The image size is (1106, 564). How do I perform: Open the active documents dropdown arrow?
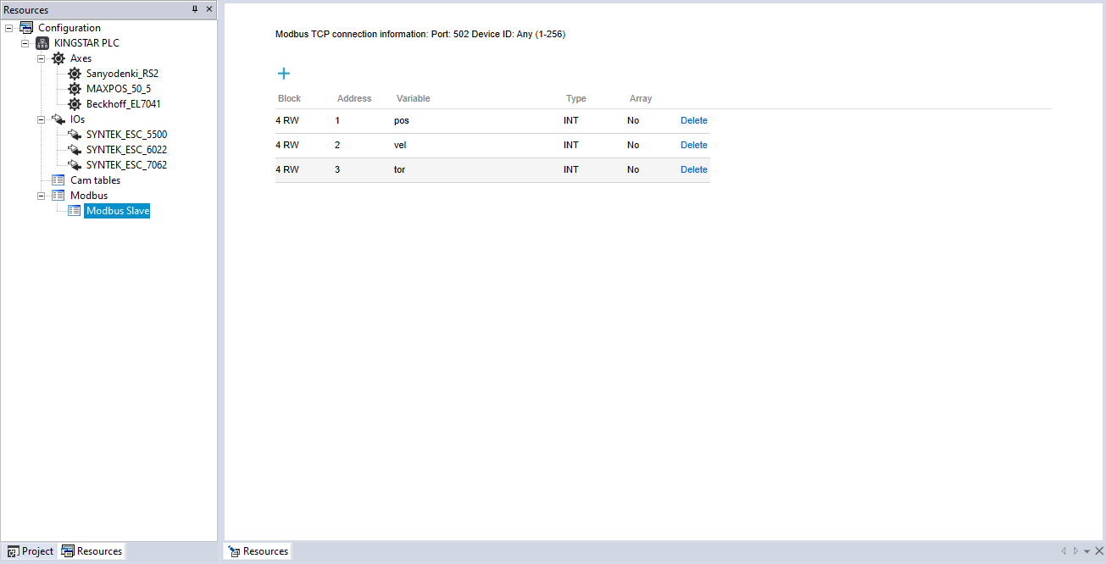click(1087, 551)
